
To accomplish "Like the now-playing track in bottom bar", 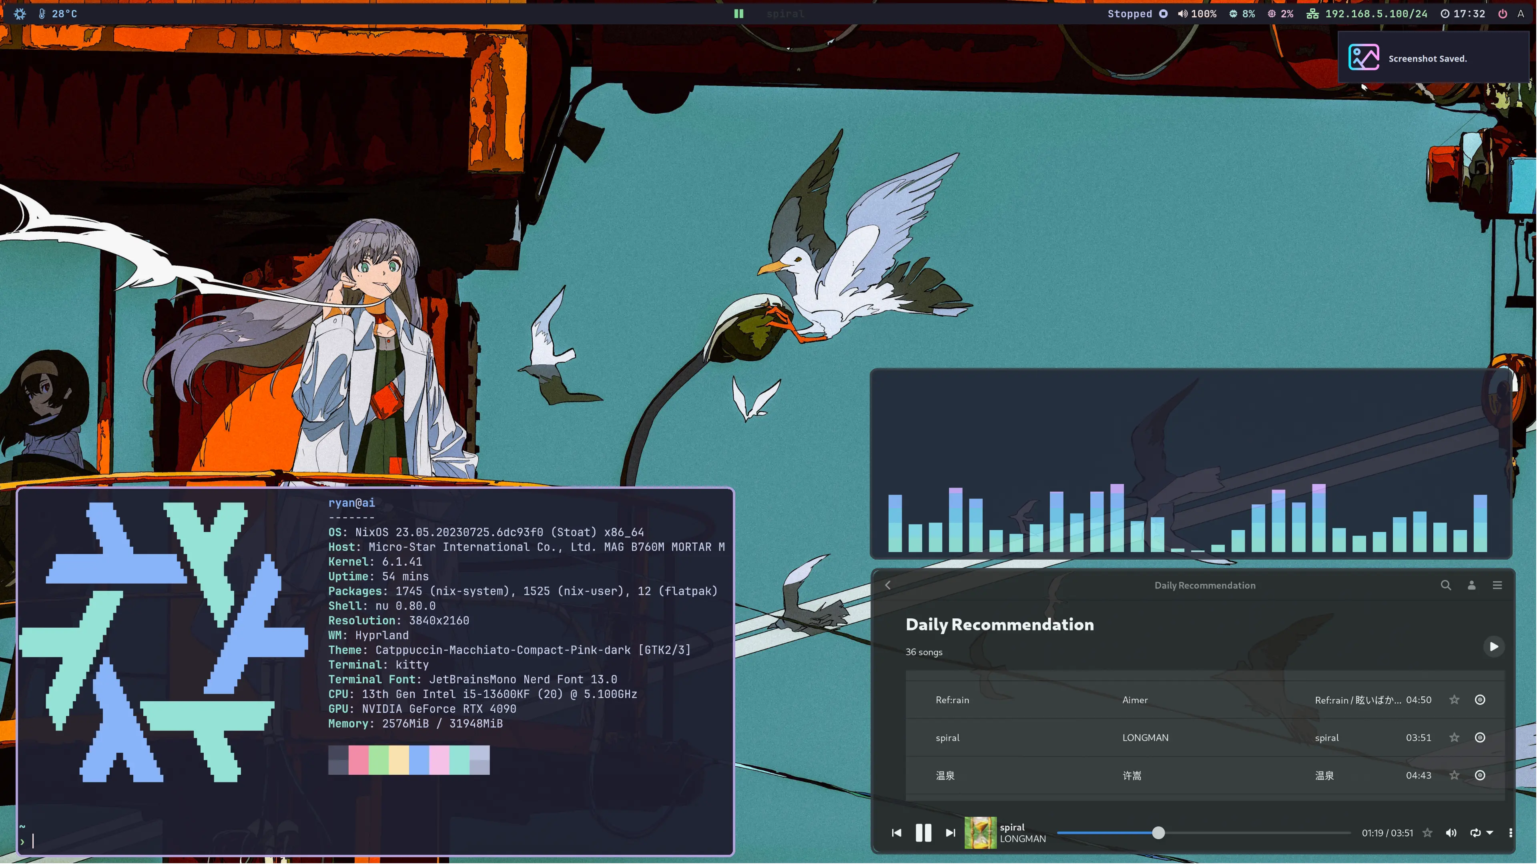I will click(x=1427, y=832).
